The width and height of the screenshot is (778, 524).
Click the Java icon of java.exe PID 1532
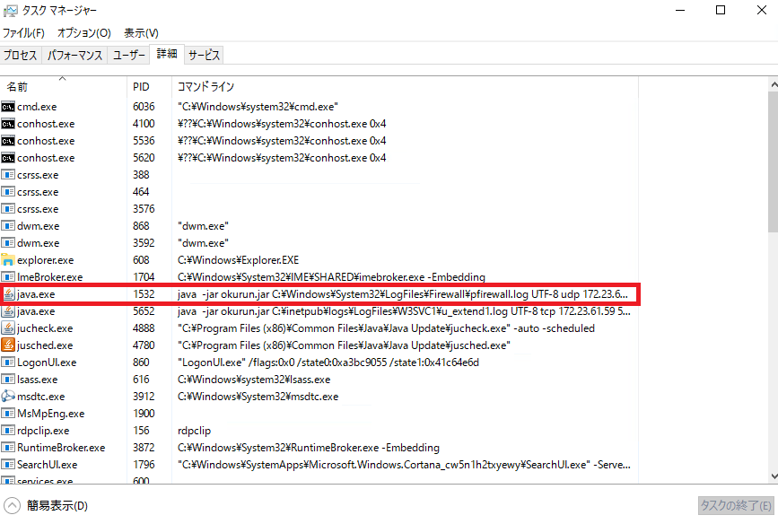(8, 294)
